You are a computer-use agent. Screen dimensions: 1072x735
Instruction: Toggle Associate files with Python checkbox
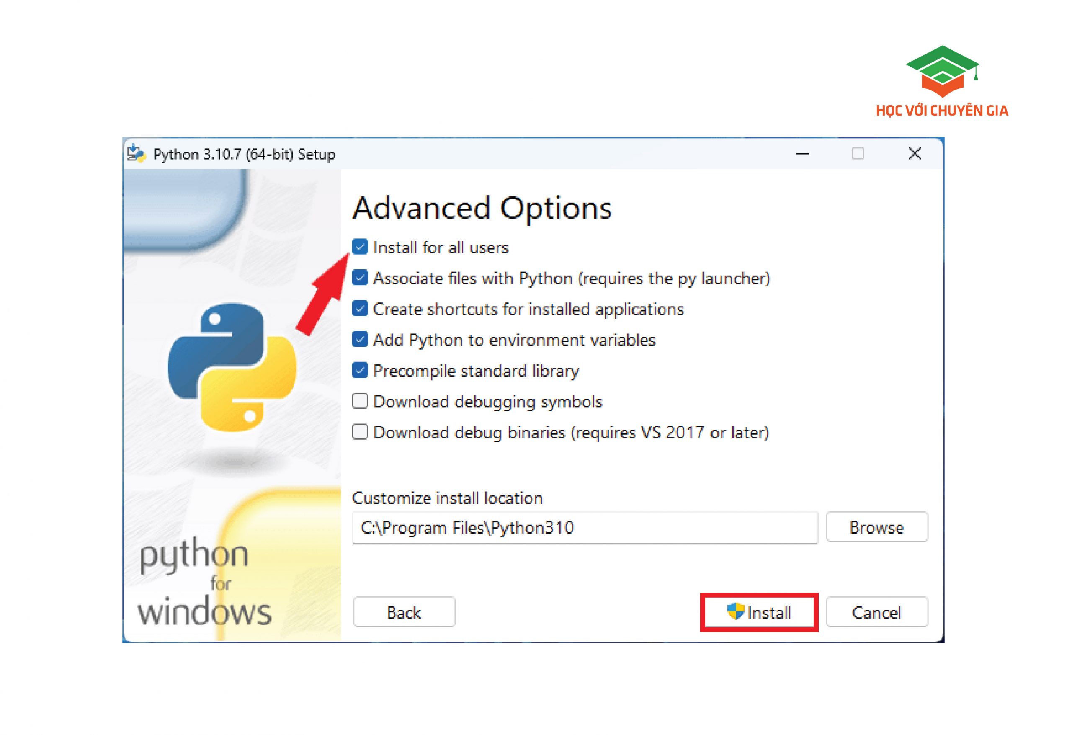pos(360,278)
